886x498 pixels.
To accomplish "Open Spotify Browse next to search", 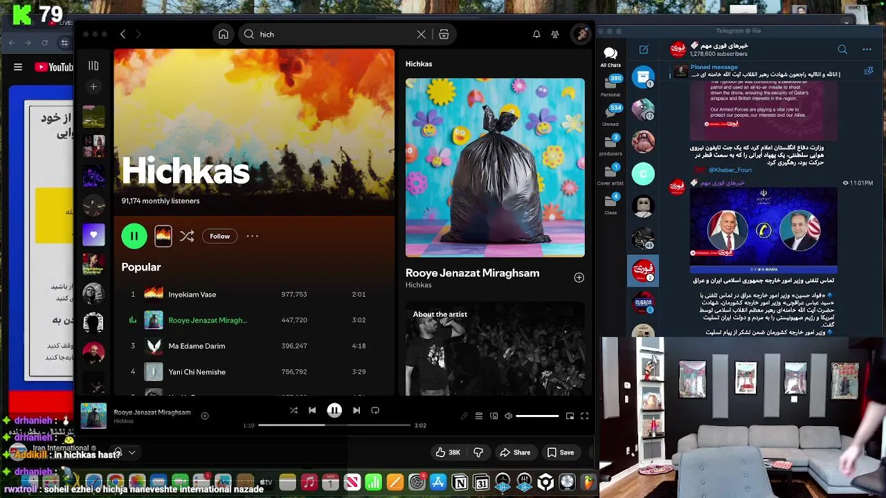I will point(444,34).
